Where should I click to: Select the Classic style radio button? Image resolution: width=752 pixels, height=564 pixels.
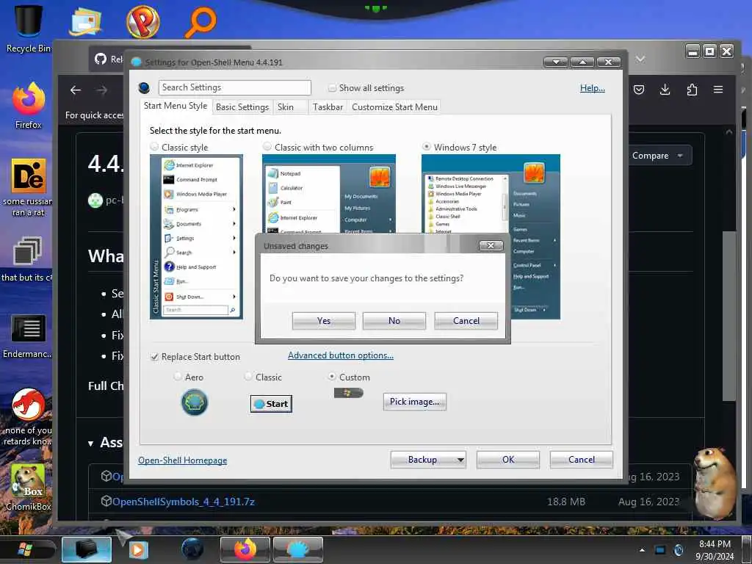click(154, 147)
